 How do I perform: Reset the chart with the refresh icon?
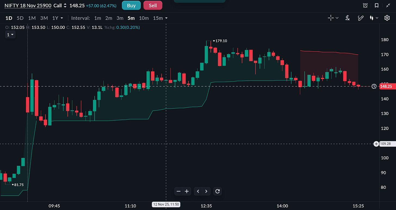217,191
